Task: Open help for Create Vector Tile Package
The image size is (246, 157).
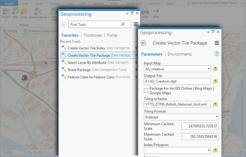Action: [x=216, y=54]
